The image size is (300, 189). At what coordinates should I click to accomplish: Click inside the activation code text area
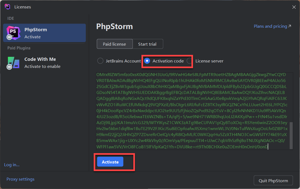(190, 109)
